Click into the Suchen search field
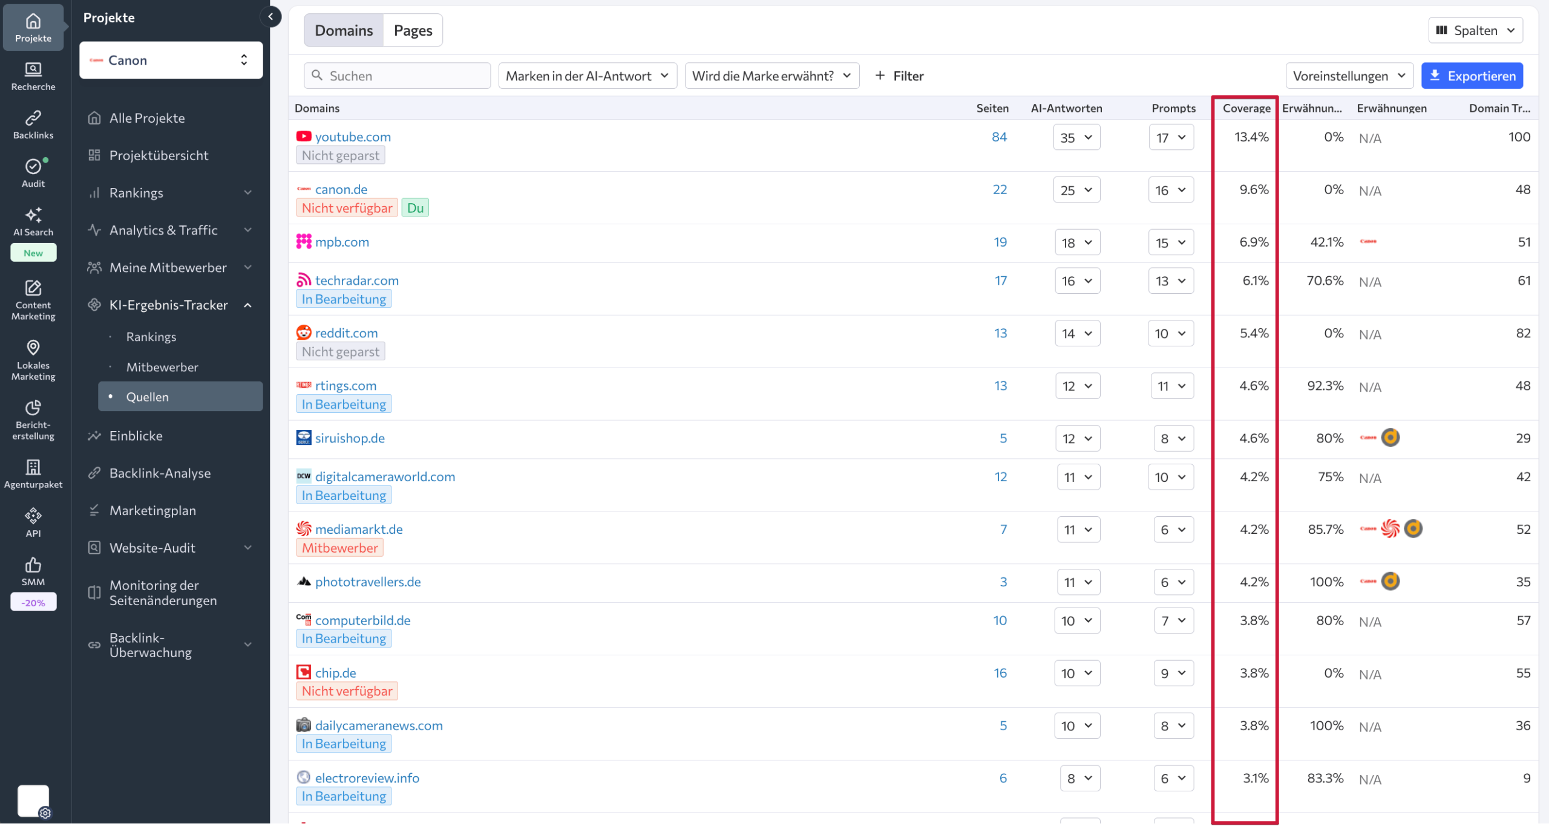This screenshot has width=1549, height=827. tap(397, 76)
